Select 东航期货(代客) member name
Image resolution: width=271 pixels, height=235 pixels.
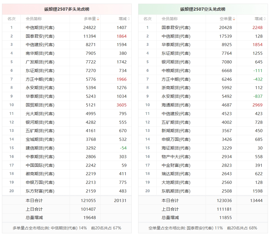(x=176, y=191)
